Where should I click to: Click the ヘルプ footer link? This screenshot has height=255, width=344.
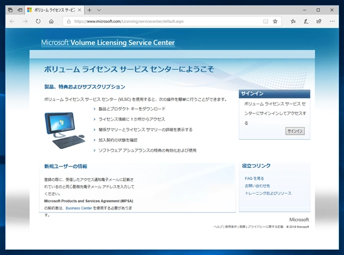[x=218, y=227]
